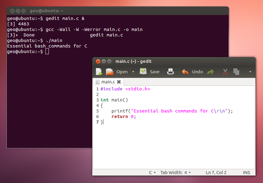Click the Ln 7, Col 2 status indicator
Image resolution: width=263 pixels, height=183 pixels.
(216, 173)
